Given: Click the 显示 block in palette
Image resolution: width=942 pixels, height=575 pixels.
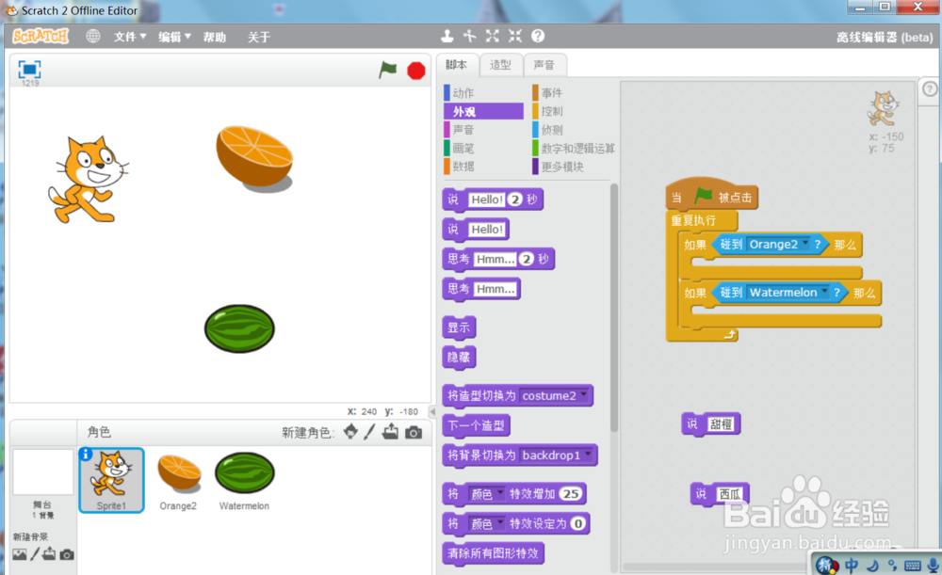Looking at the screenshot, I should pos(459,327).
